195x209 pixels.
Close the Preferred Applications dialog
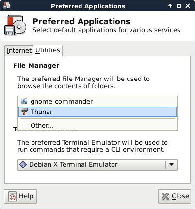coord(175,196)
